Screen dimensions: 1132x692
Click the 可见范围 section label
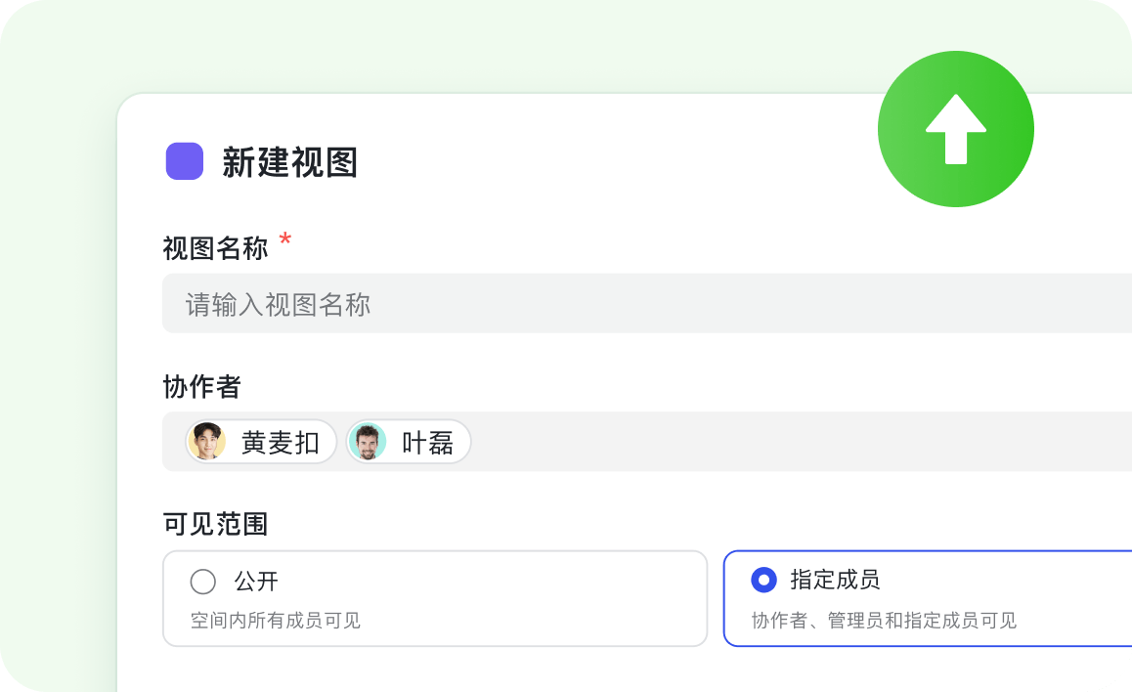(x=215, y=525)
